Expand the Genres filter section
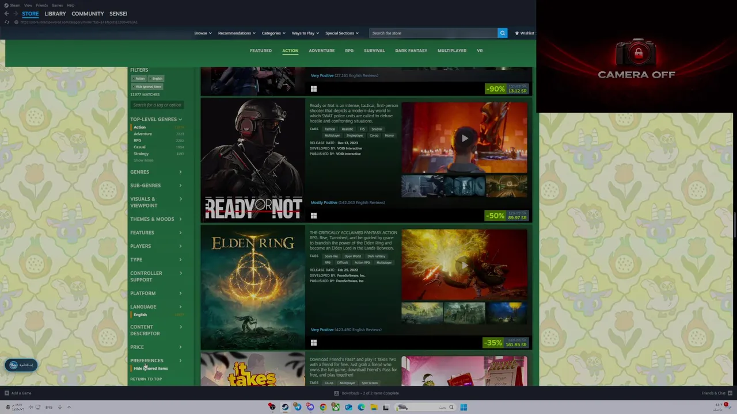The width and height of the screenshot is (737, 414). click(x=156, y=172)
